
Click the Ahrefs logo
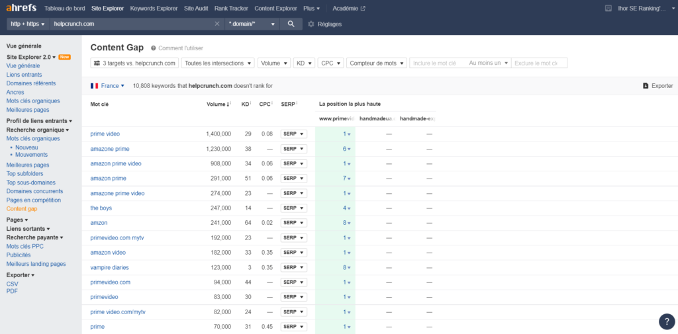click(21, 8)
